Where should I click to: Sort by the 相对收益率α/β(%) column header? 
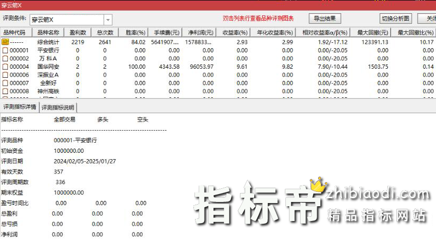pyautogui.click(x=322, y=33)
